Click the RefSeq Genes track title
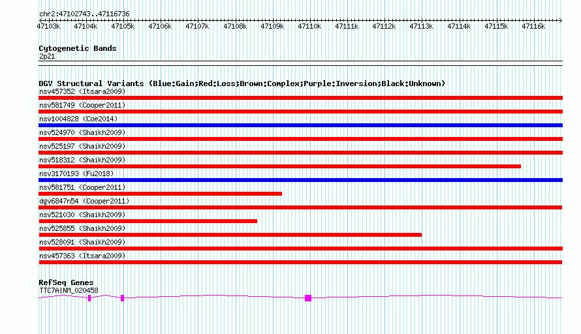Screen dimensions: 581x334 tap(66, 282)
